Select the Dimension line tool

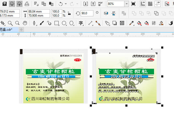pos(91,23)
